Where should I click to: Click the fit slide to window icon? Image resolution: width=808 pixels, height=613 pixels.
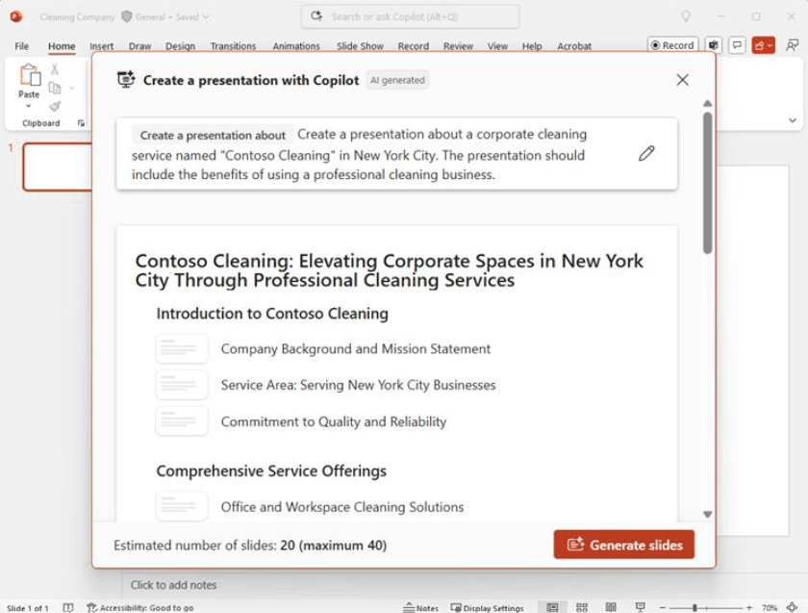click(x=793, y=607)
